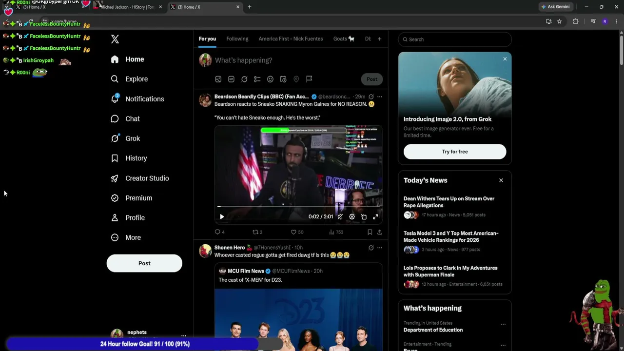The width and height of the screenshot is (624, 351).
Task: Open Notifications in the sidebar
Action: tap(137, 99)
